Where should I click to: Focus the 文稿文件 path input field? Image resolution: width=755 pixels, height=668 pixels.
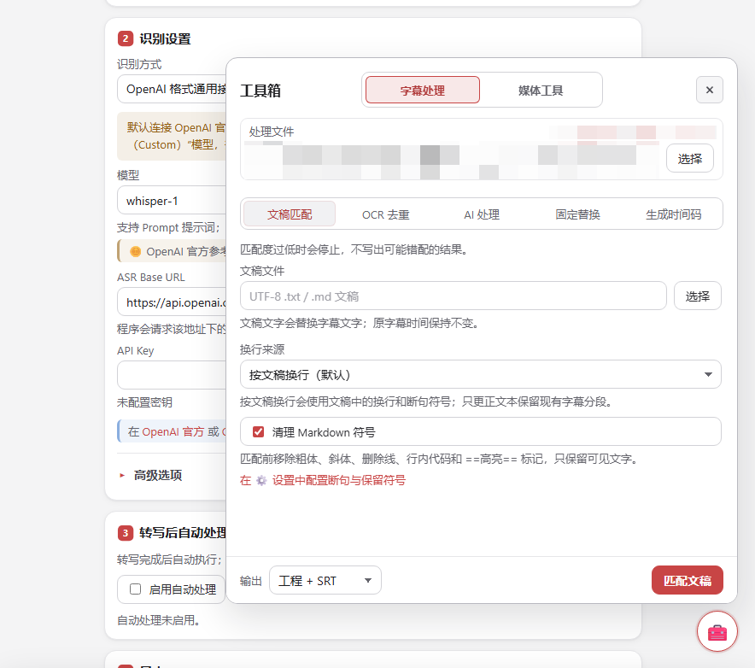454,296
